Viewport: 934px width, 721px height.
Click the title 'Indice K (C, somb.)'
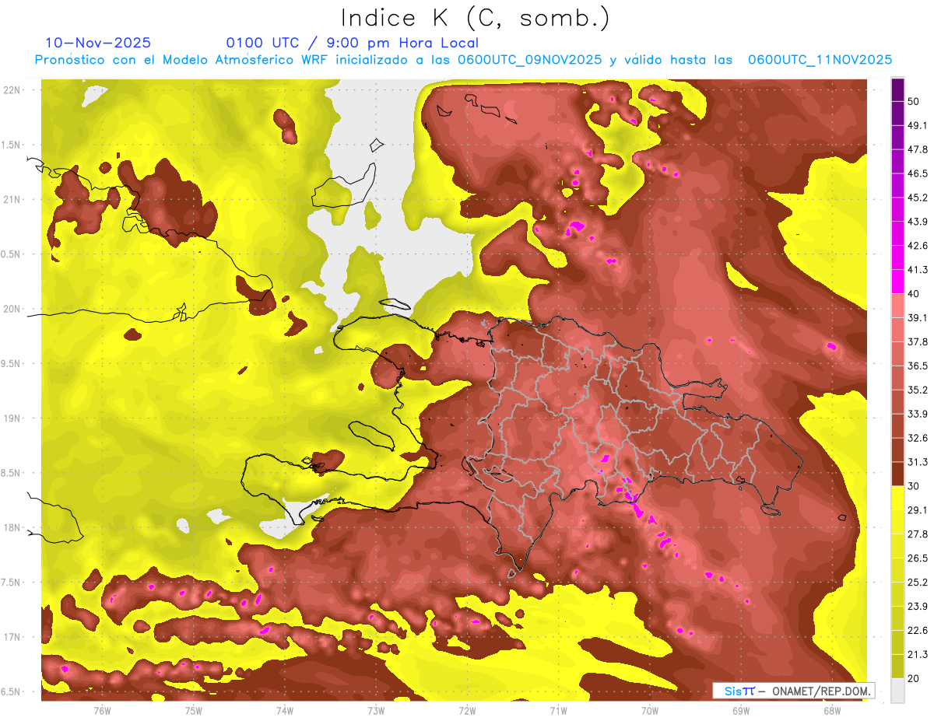click(475, 19)
